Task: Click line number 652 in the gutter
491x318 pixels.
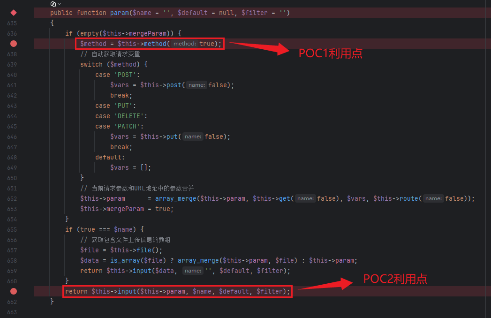Action: point(12,198)
